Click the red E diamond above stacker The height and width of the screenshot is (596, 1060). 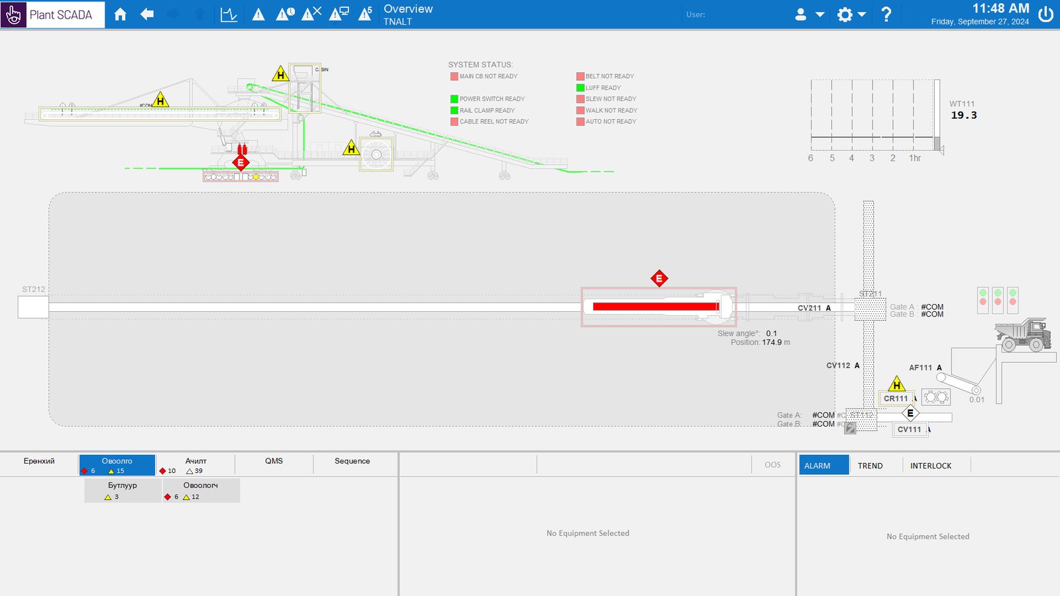pyautogui.click(x=659, y=279)
